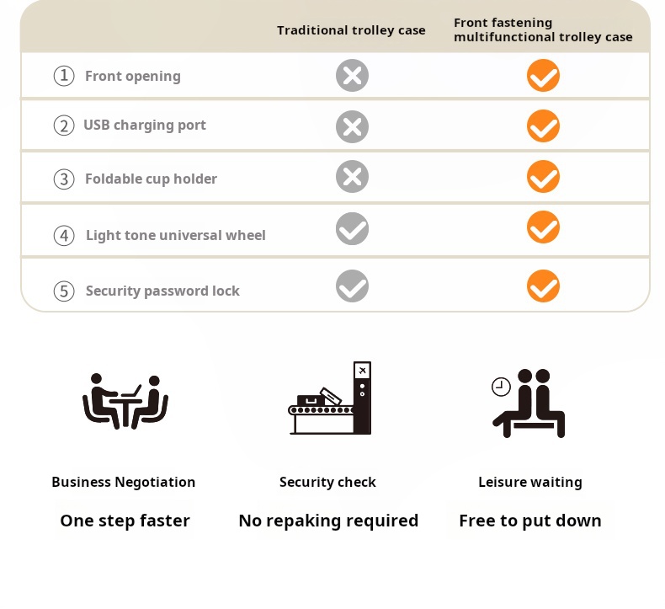
Task: Click the Traditional trolley case column header
Action: pyautogui.click(x=351, y=30)
